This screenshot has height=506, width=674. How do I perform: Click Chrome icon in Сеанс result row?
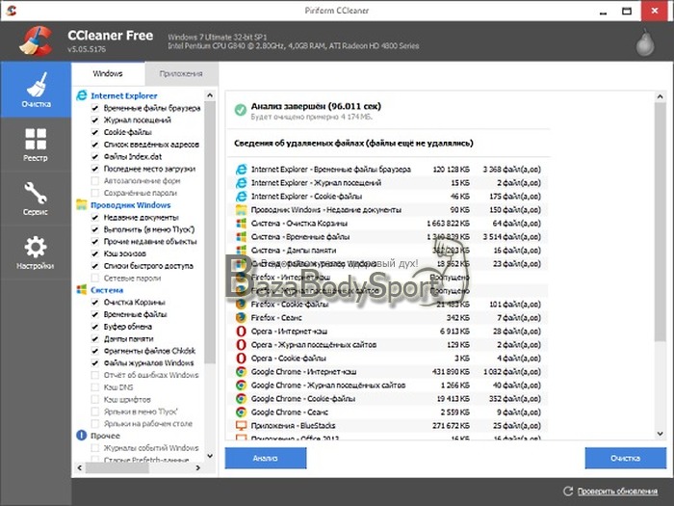(241, 413)
